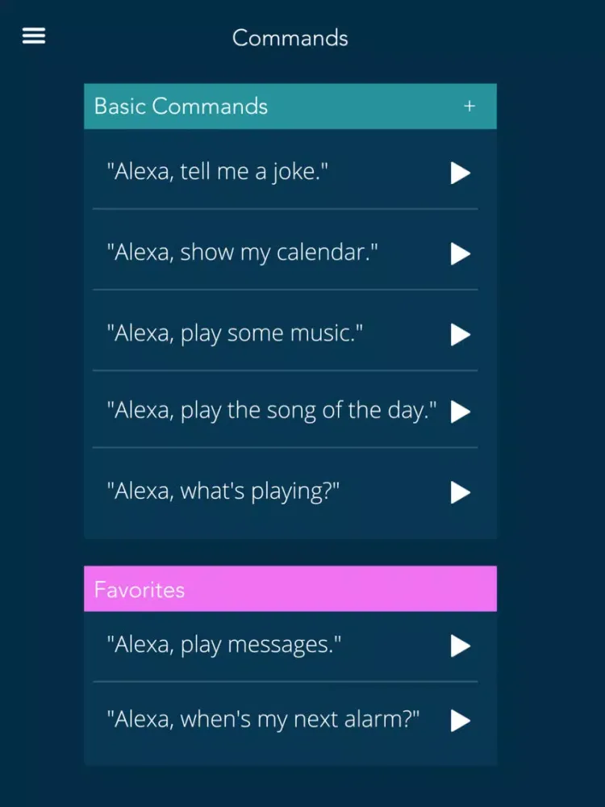Tap the "Alexa, play some music." text
Image resolution: width=605 pixels, height=807 pixels.
[235, 332]
